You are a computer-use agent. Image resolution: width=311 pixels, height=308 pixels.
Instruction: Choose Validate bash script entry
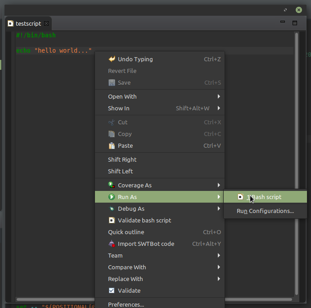click(x=160, y=220)
